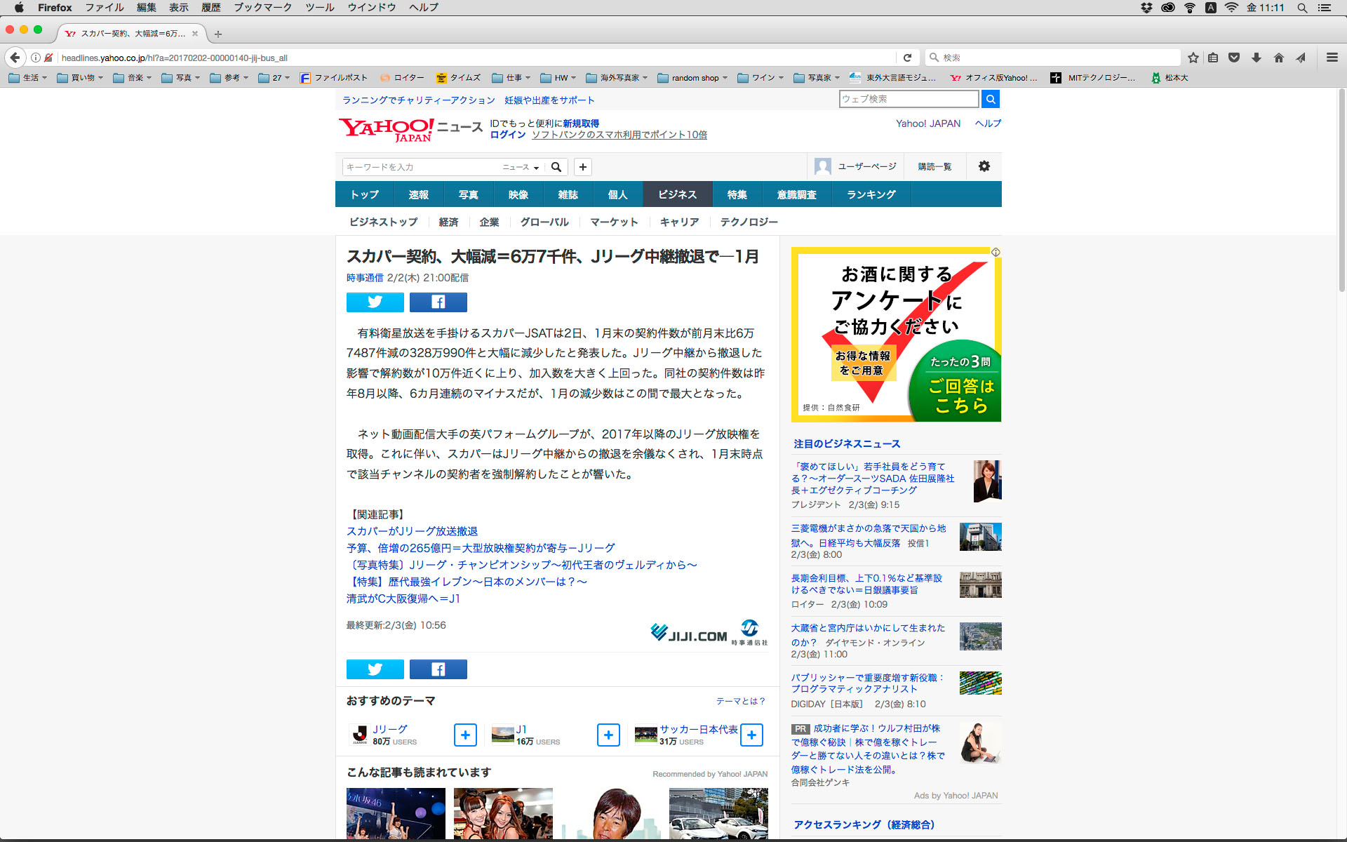Share article via top Facebook button
This screenshot has height=842, width=1347.
[438, 302]
